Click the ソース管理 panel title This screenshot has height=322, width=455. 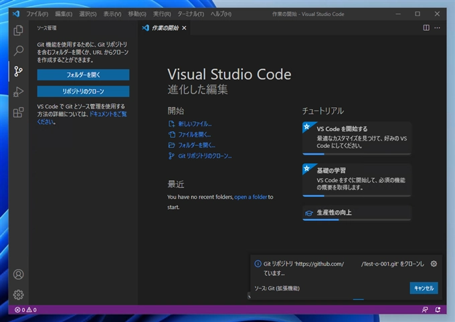(46, 28)
